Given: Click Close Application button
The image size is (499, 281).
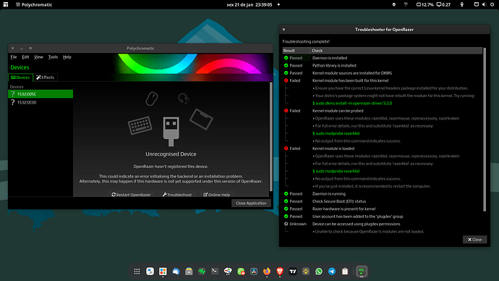Looking at the screenshot, I should click(x=251, y=204).
